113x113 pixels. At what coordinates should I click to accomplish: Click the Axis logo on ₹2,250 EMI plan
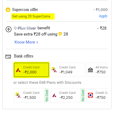(x=54, y=95)
